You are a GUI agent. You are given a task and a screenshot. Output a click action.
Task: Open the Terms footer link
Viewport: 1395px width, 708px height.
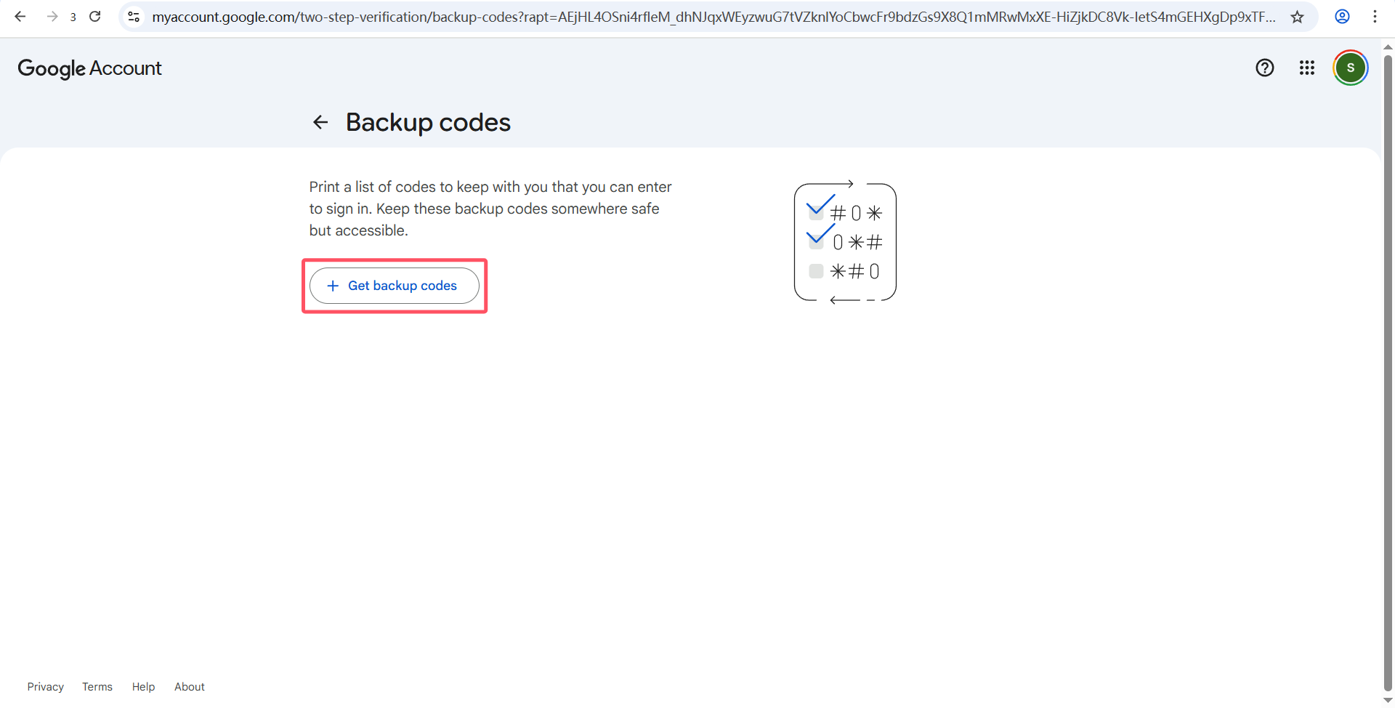97,687
